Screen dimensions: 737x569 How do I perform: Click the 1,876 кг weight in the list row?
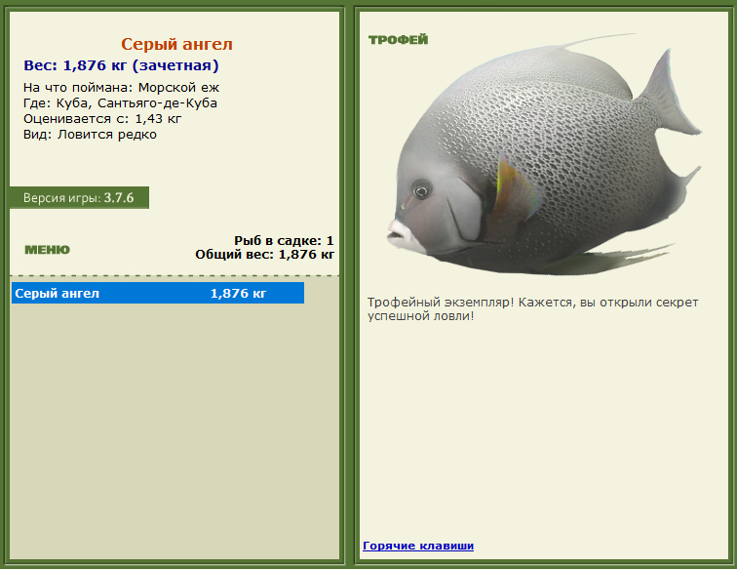[238, 294]
